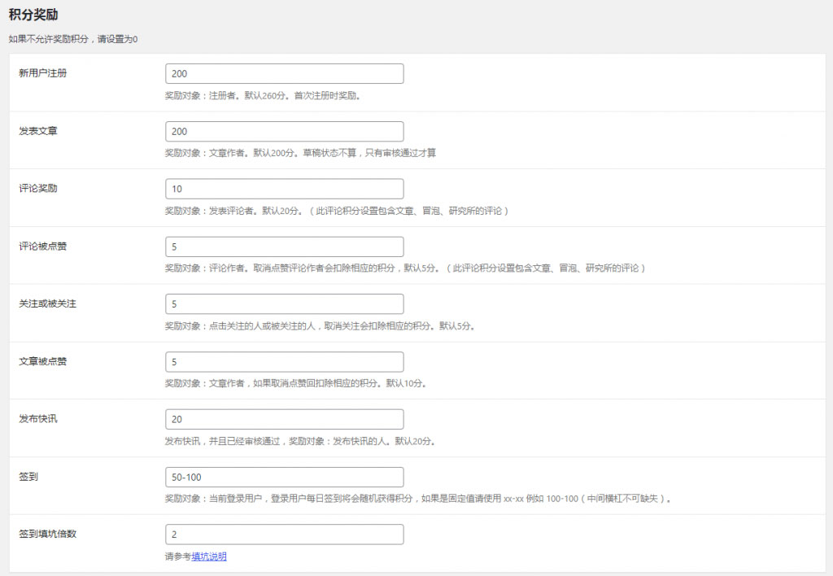
Task: Click the 签到填坑倍数 row label
Action: point(47,534)
